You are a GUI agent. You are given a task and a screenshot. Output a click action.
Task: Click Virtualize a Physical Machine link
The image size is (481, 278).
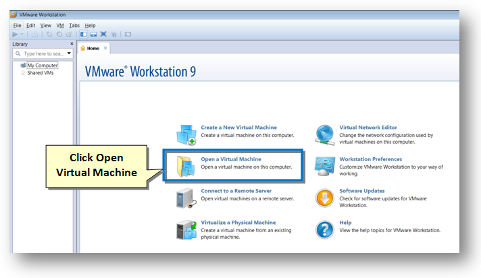point(238,223)
